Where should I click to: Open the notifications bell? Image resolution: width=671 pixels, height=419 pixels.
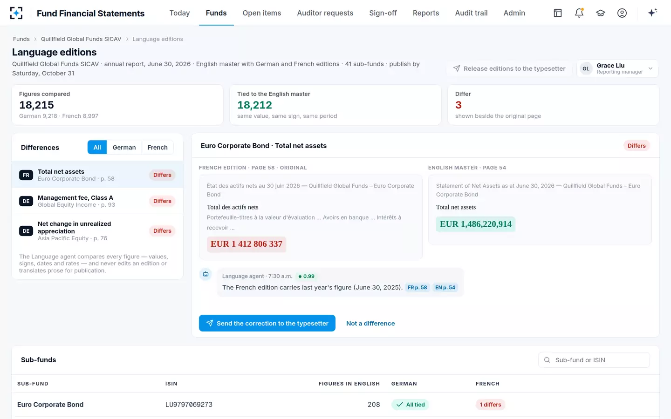(579, 13)
